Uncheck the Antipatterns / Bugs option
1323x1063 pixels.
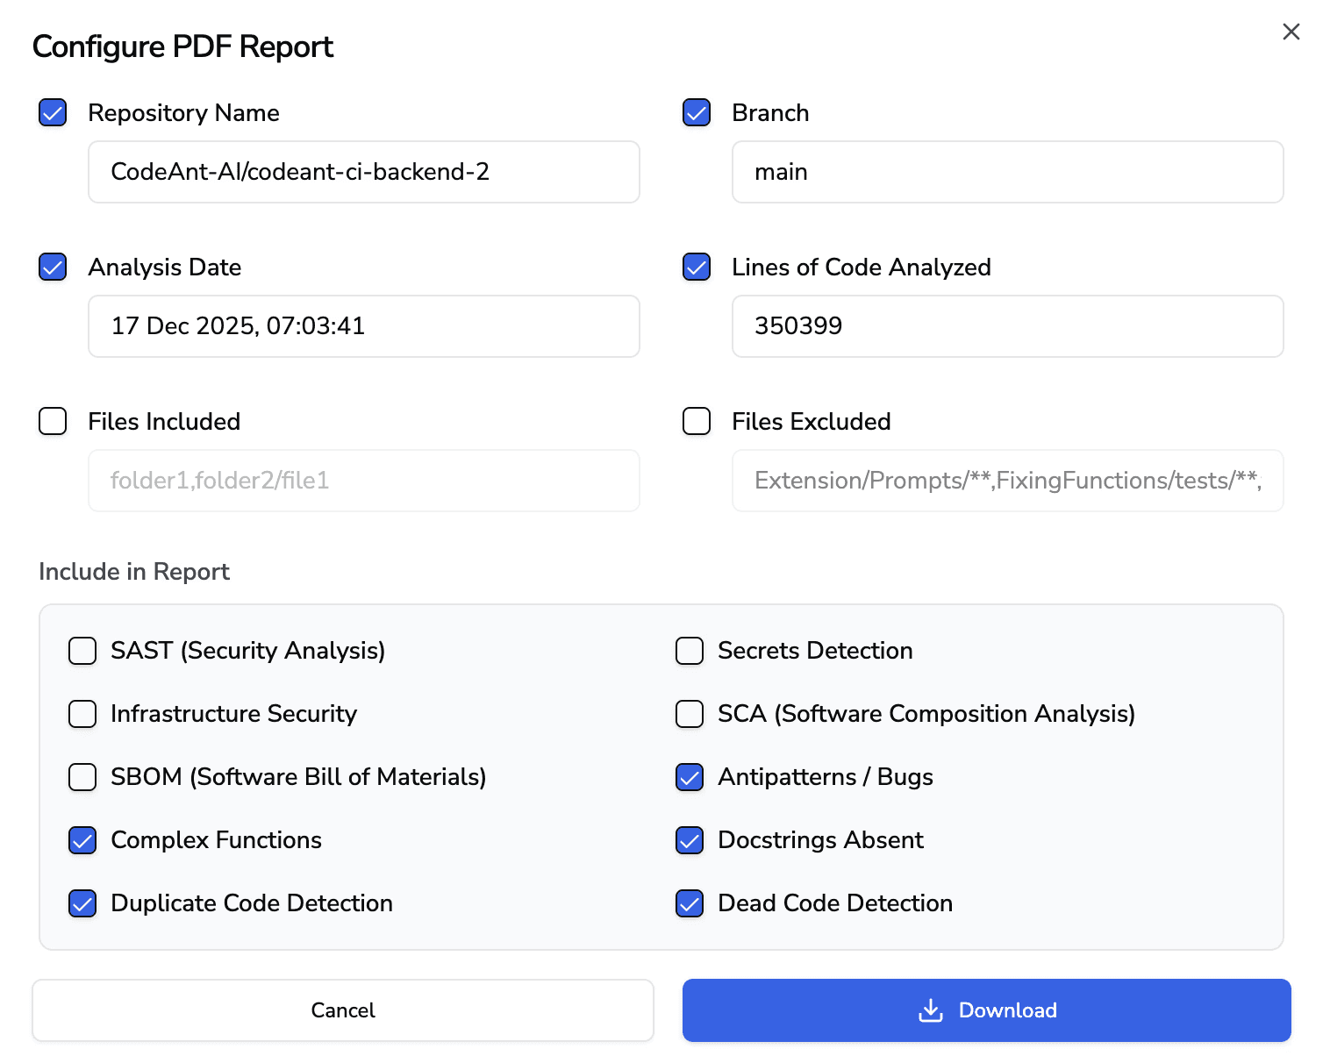[x=690, y=777]
